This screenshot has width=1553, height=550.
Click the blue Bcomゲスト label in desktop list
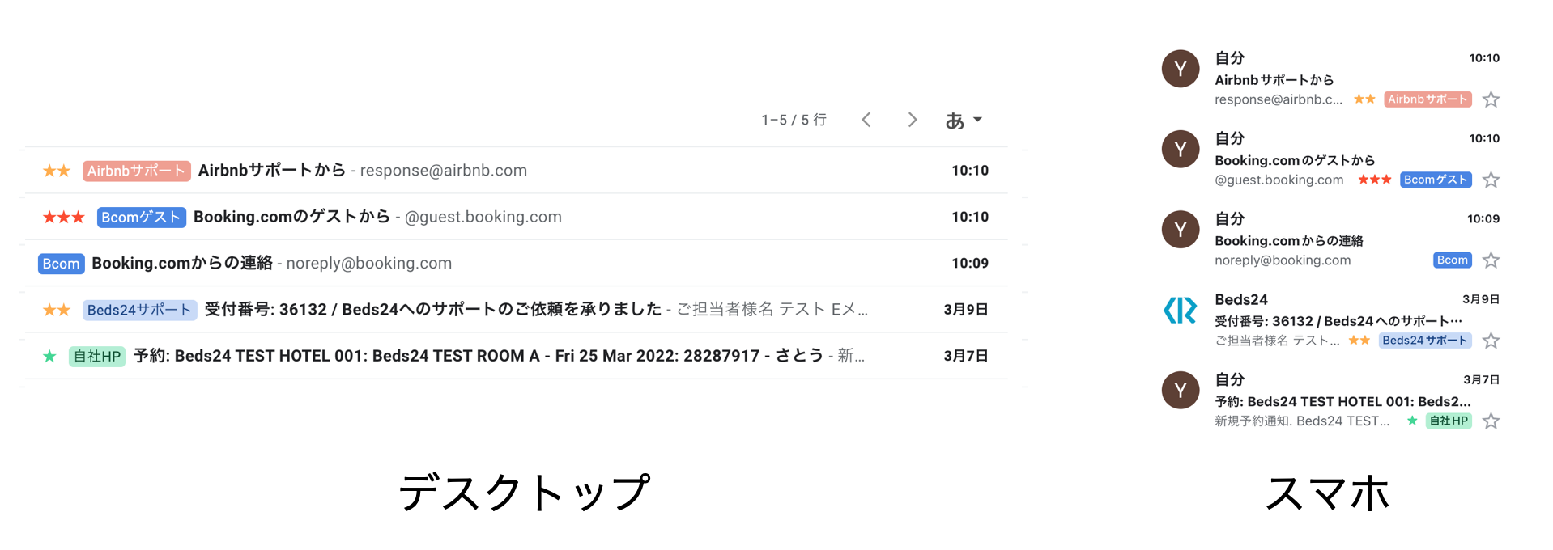coord(141,217)
